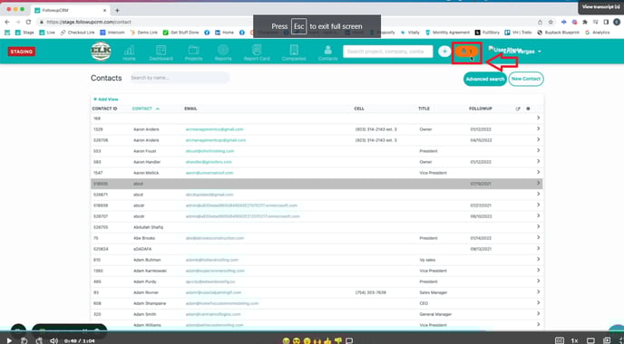Switch to the FollowupCRM browser tab
The width and height of the screenshot is (624, 344).
pos(70,10)
